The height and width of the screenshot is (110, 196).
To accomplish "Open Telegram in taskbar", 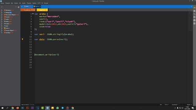I will pyautogui.click(x=62, y=108).
